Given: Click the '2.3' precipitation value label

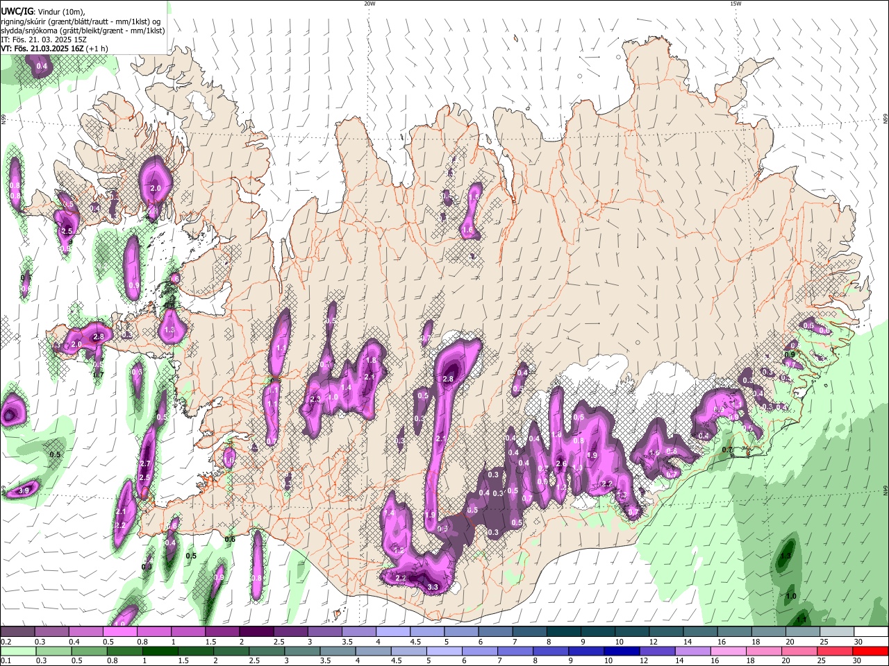Looking at the screenshot, I should pos(315,399).
